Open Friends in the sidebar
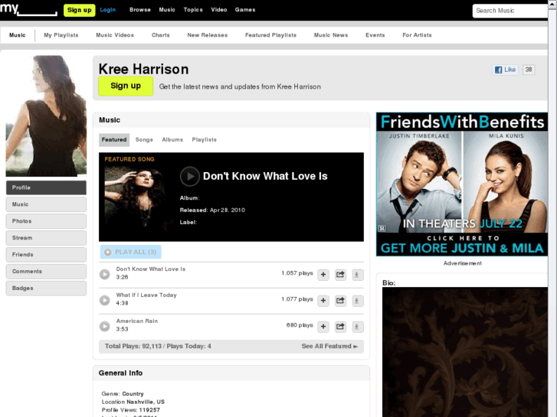The width and height of the screenshot is (557, 417). click(x=46, y=255)
